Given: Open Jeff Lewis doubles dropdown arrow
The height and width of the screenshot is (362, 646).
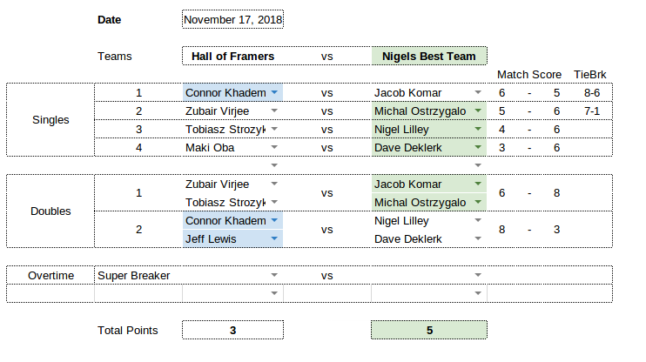Looking at the screenshot, I should [274, 238].
